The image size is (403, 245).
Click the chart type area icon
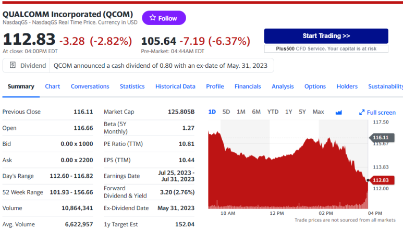[338, 113]
